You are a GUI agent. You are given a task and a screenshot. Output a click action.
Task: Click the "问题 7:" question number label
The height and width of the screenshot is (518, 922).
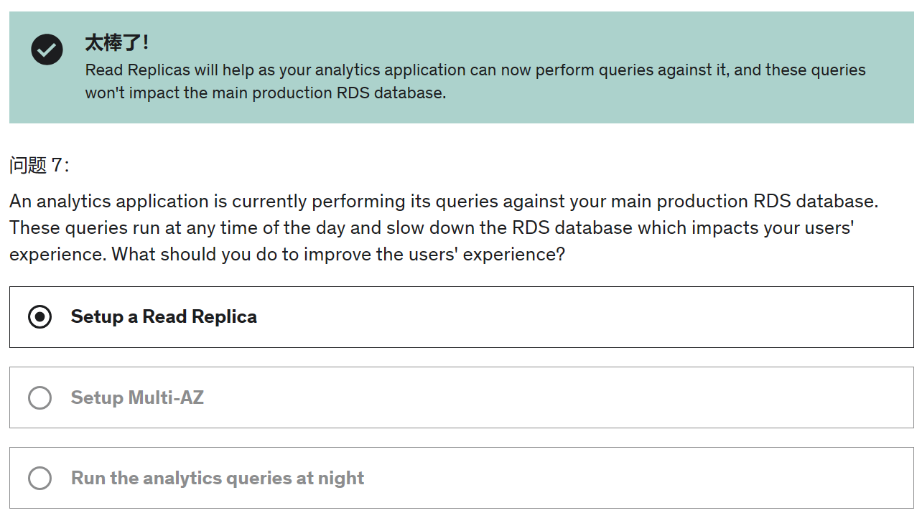point(39,165)
